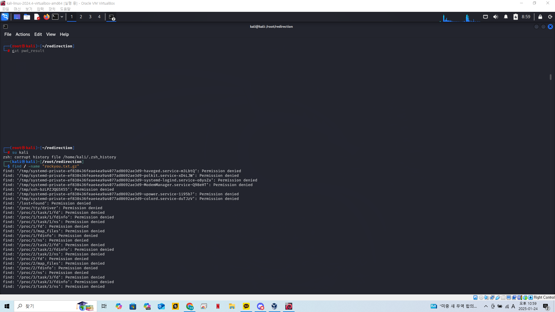
Task: Click the lock screen icon
Action: [540, 17]
